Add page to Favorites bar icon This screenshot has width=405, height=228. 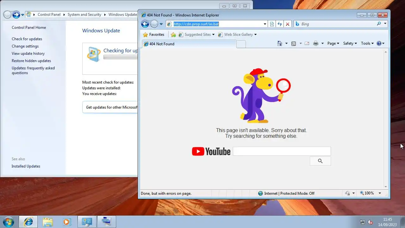point(173,35)
